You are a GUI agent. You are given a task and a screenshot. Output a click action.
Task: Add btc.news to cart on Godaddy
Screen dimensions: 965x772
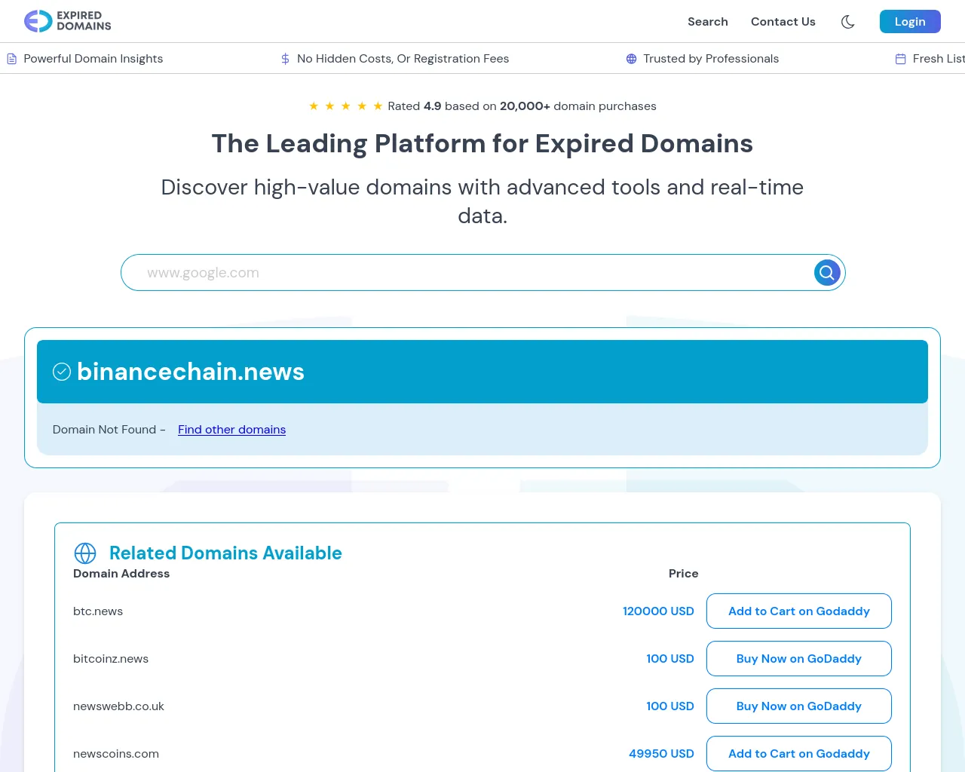tap(799, 611)
